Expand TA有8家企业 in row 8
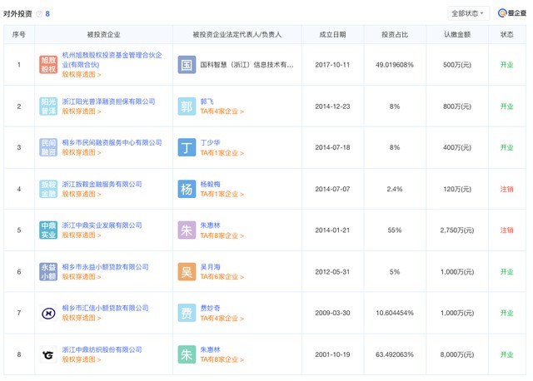This screenshot has width=533, height=381. tap(222, 359)
